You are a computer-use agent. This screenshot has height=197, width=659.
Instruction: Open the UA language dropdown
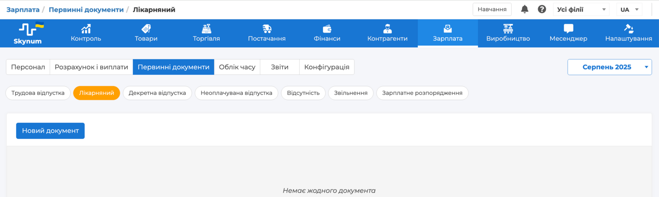(x=629, y=9)
